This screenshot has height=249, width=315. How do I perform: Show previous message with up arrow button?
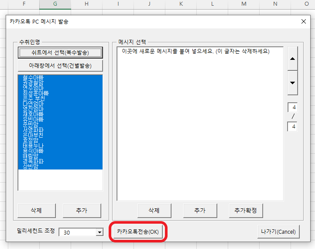coord(292,59)
